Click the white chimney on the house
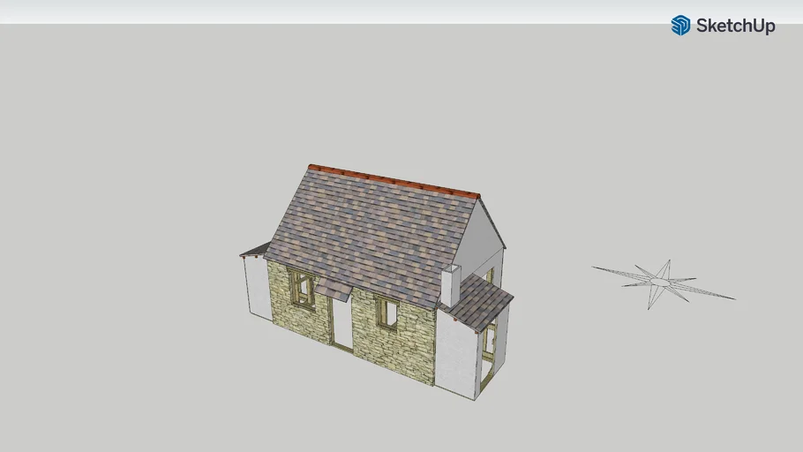Image resolution: width=803 pixels, height=452 pixels. tap(450, 285)
